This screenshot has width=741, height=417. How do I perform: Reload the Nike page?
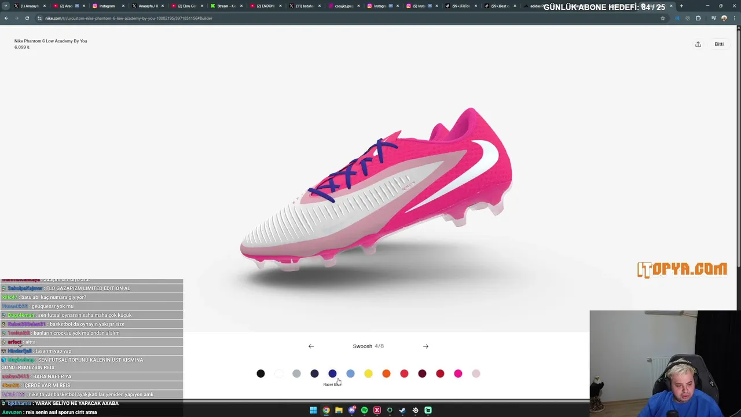coord(27,18)
